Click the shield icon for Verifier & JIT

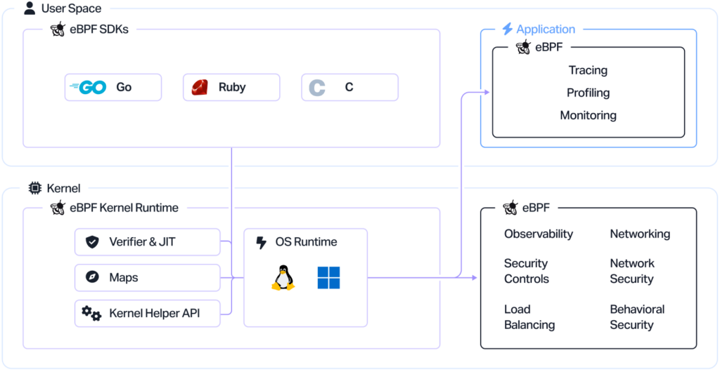92,241
